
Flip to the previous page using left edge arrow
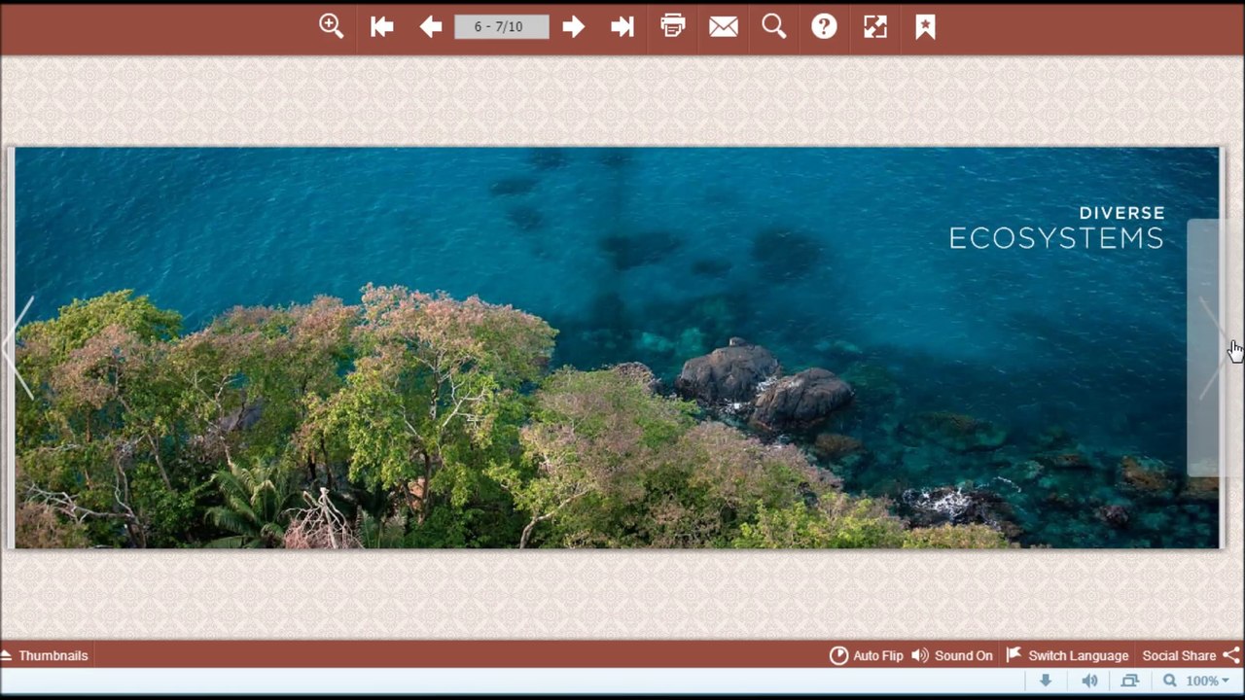coord(18,348)
